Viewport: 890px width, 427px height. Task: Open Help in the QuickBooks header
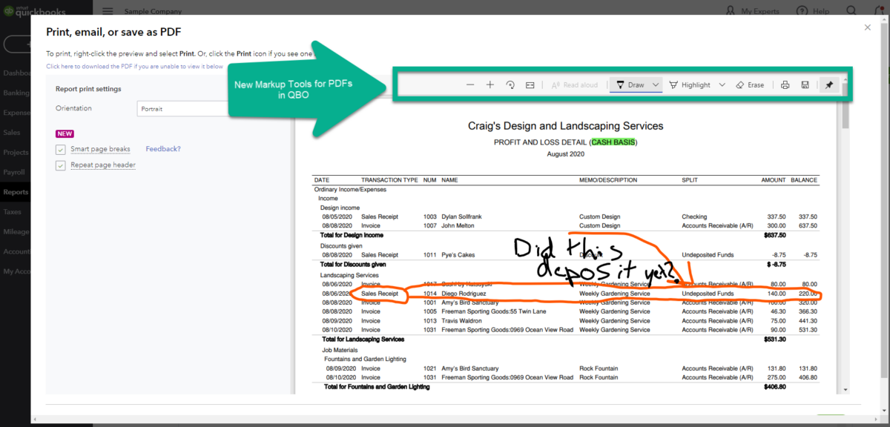813,11
